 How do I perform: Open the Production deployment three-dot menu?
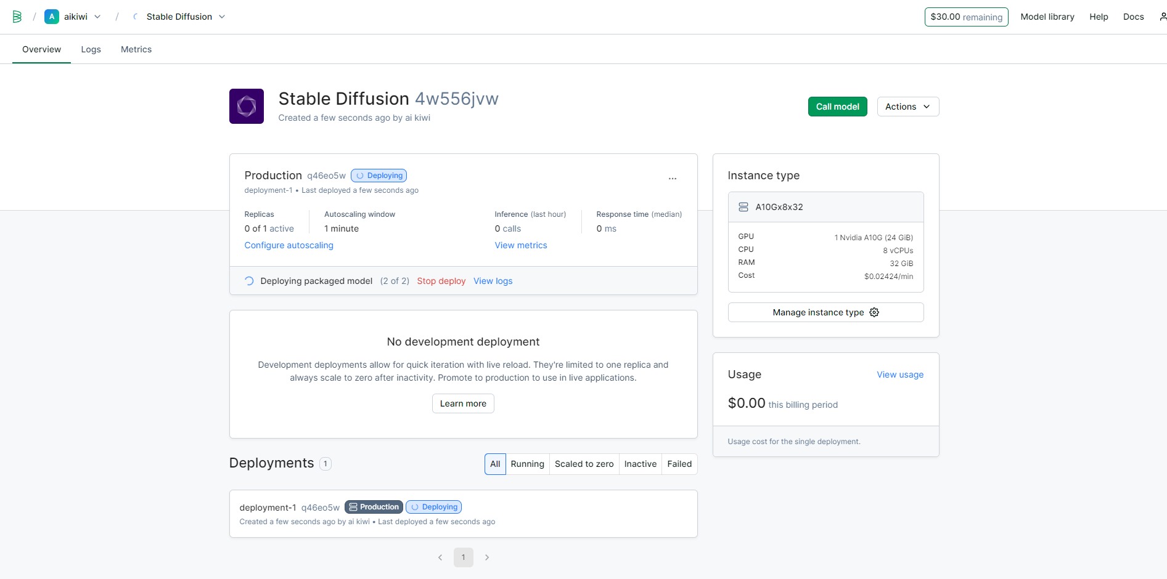673,178
